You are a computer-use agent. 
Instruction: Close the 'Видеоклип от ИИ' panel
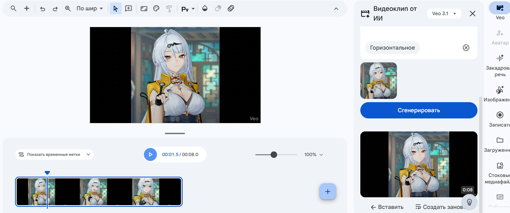tap(473, 14)
